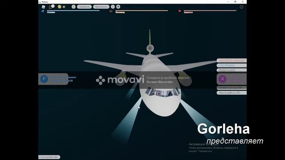The width and height of the screenshot is (285, 160).
Task: Click the gray-text pill button above the X button
Action: tap(232, 70)
